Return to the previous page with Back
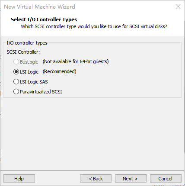 96,179
